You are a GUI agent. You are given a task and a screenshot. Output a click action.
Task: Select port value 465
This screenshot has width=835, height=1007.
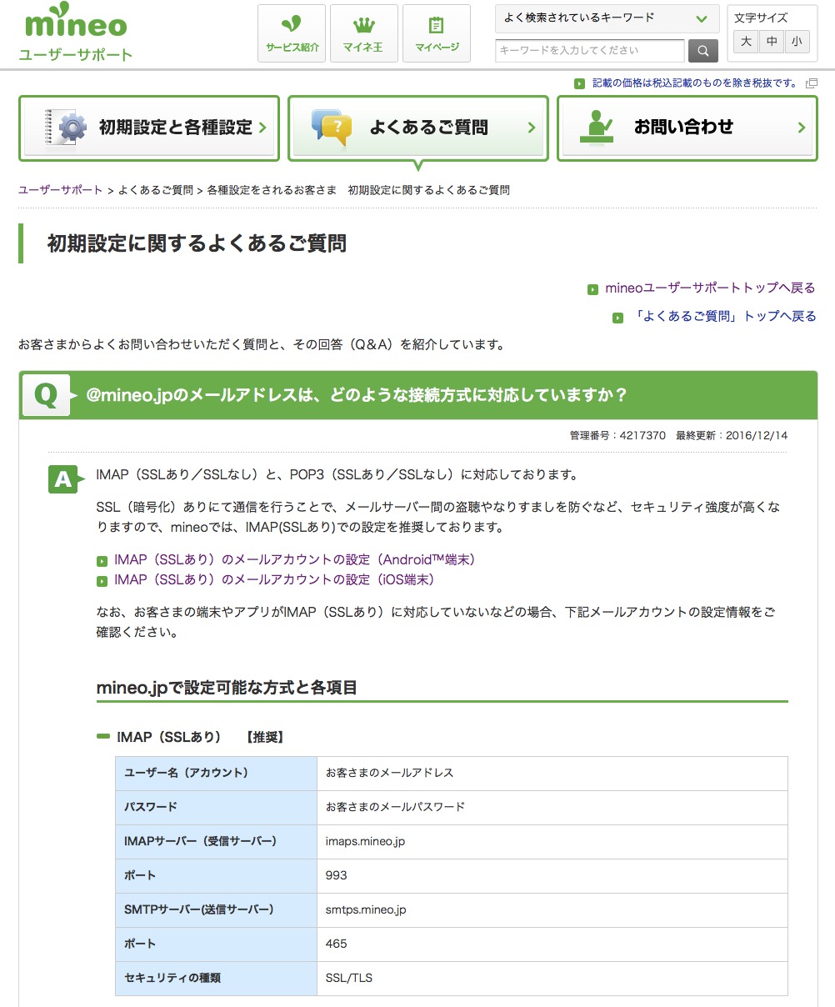point(337,944)
